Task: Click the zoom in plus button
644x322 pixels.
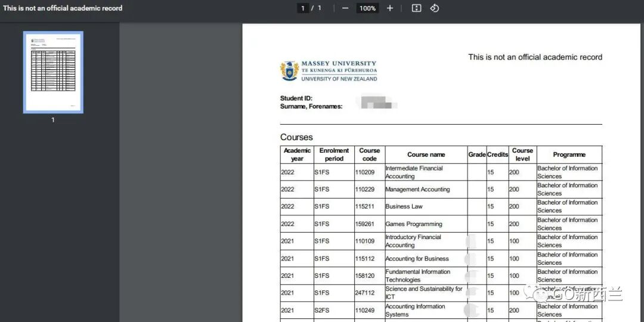Action: (x=390, y=8)
